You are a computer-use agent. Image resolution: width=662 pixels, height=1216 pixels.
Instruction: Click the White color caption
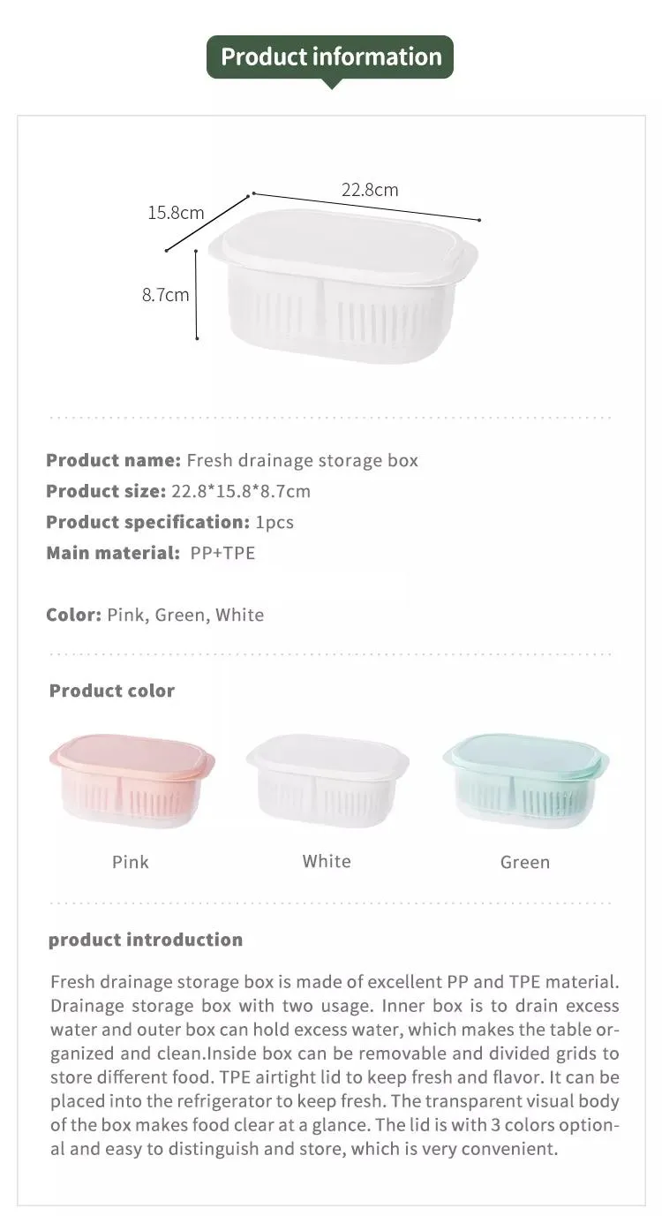[327, 861]
